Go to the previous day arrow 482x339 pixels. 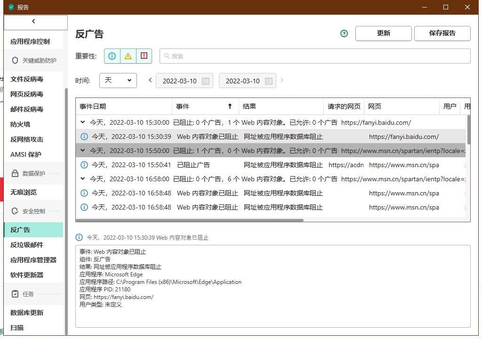click(150, 80)
